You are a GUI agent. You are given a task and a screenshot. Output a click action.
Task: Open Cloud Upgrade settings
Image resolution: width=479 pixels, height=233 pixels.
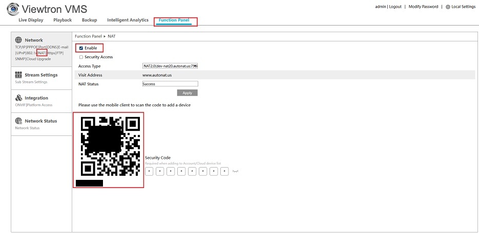click(x=38, y=59)
